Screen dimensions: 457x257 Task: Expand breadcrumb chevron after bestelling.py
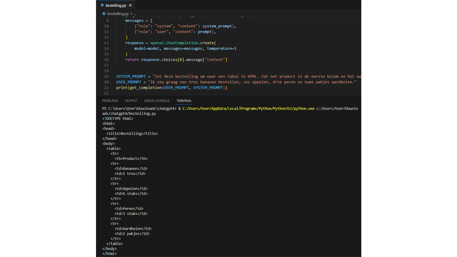[x=131, y=14]
